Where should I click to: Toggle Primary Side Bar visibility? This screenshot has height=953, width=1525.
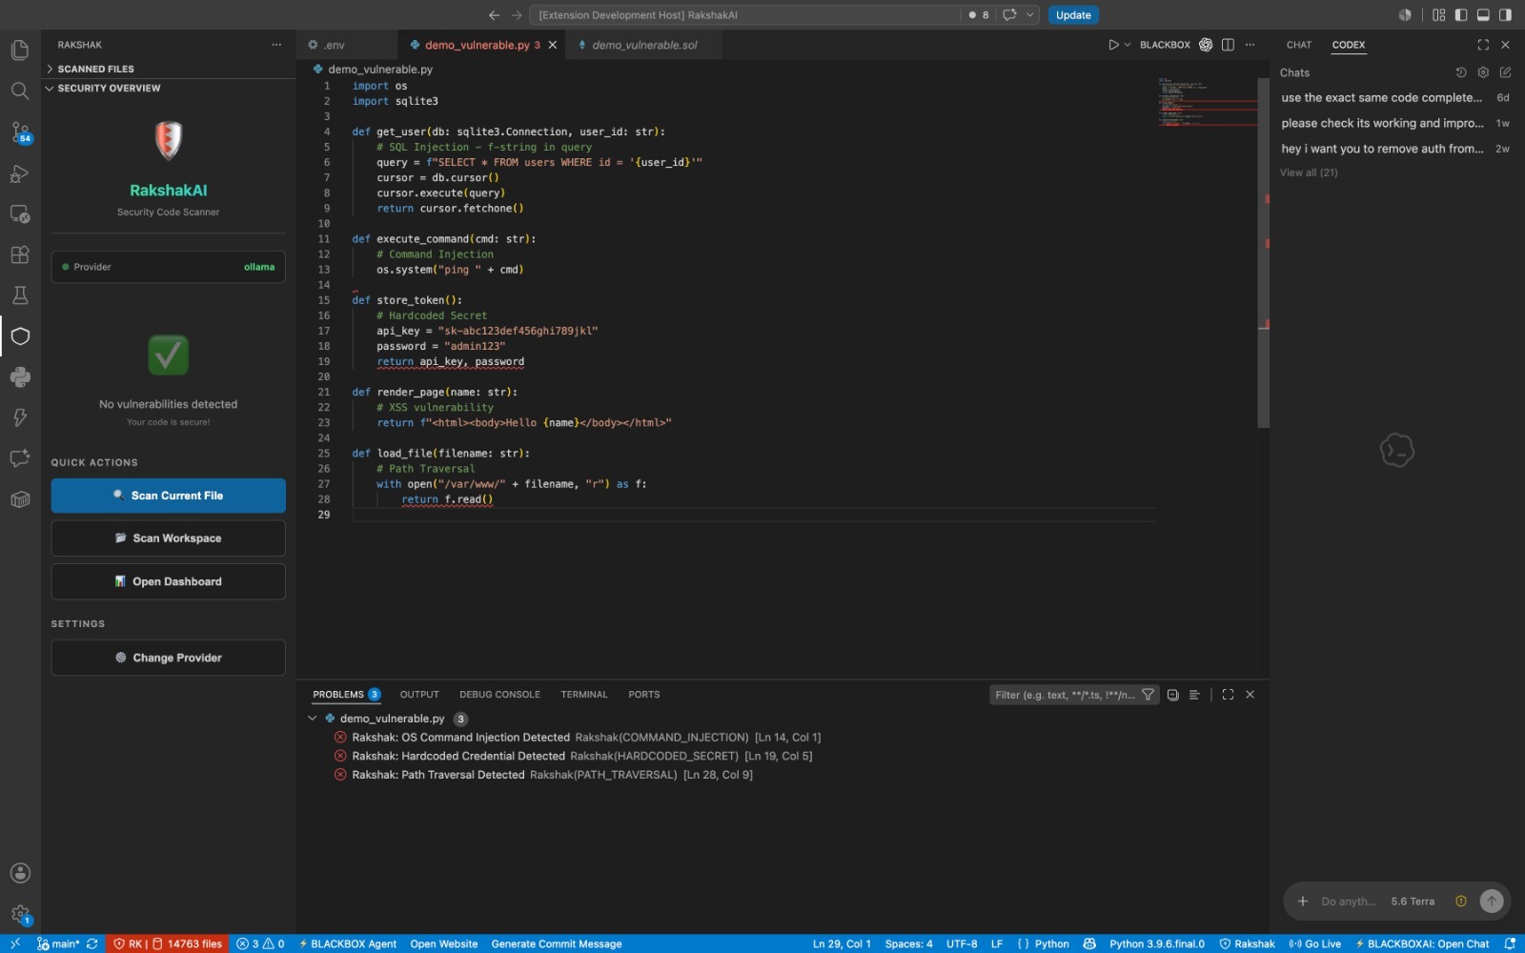tap(1461, 15)
